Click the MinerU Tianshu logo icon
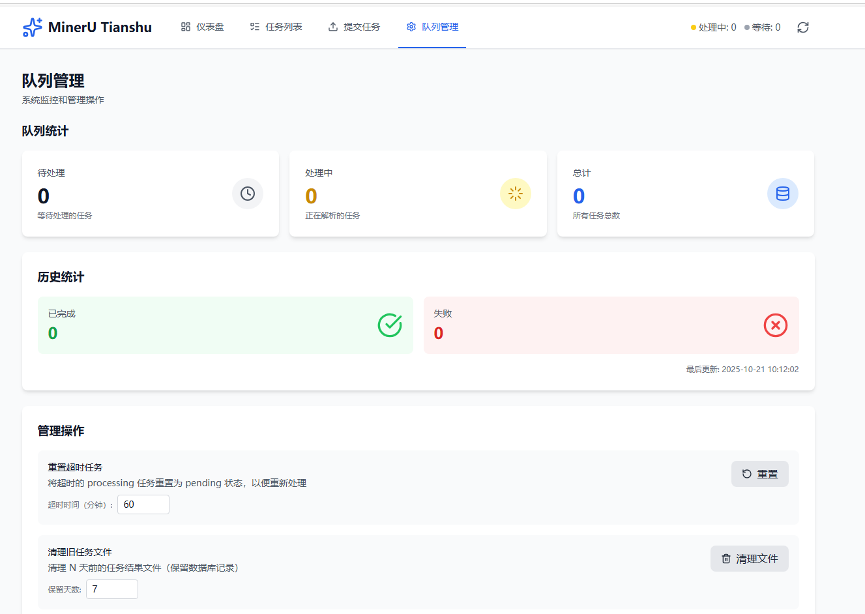Viewport: 865px width, 614px height. (x=32, y=27)
